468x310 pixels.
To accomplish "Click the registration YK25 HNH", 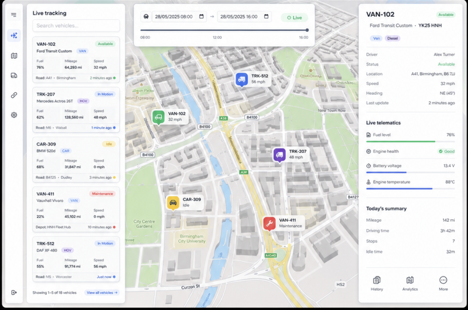I will point(430,25).
